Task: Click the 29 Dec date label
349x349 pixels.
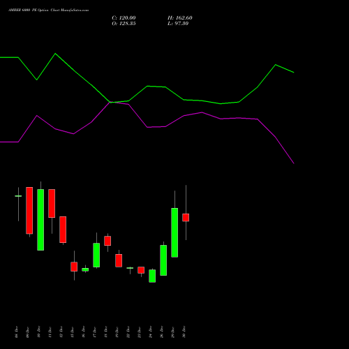Action: coord(172,332)
